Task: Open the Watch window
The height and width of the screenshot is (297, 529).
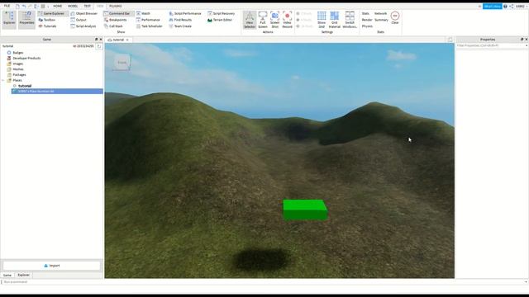Action: (x=143, y=13)
